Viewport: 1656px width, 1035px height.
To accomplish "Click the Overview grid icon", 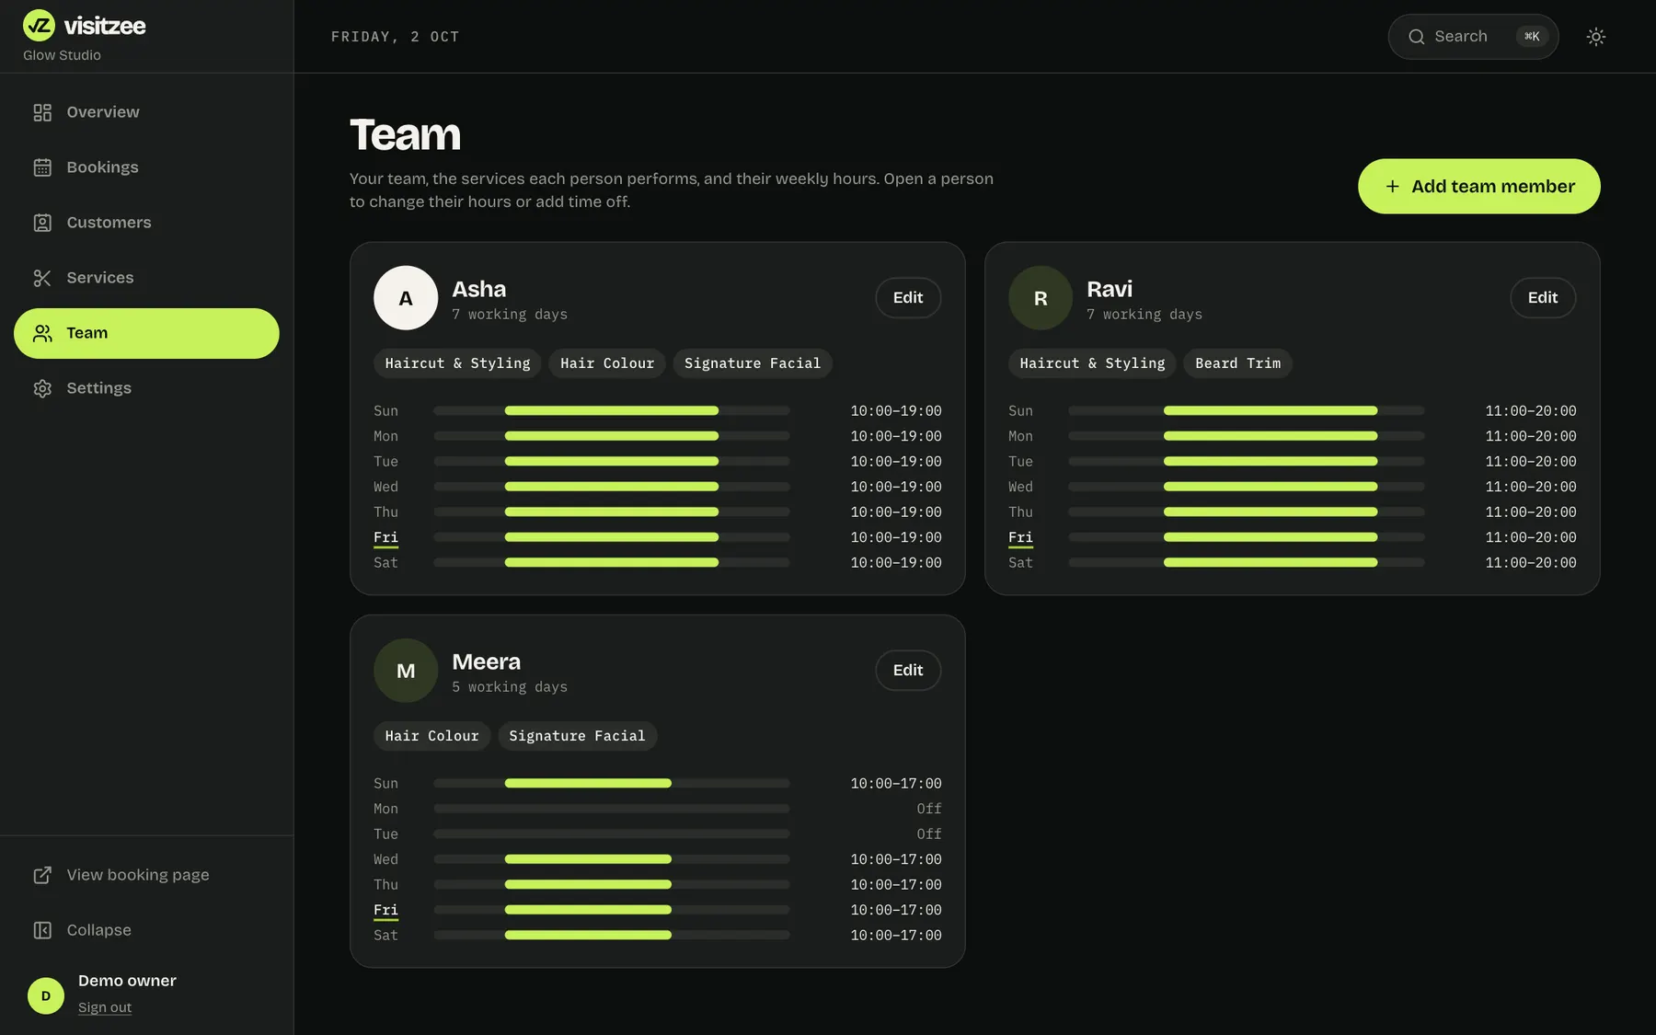I will (42, 112).
